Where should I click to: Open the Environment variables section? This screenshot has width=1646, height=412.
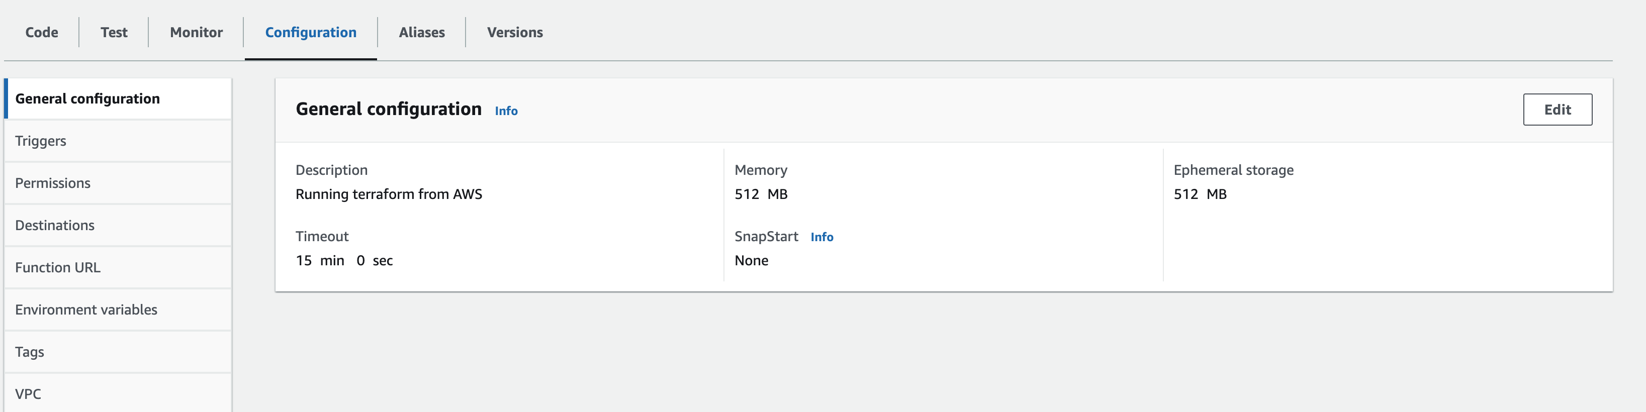pos(86,309)
